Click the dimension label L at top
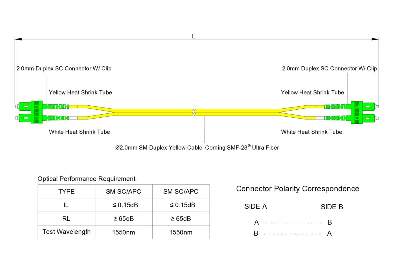393x278 pixels. pyautogui.click(x=193, y=36)
